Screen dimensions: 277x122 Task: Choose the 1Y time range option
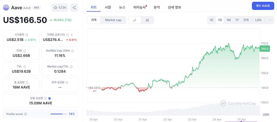(237, 20)
